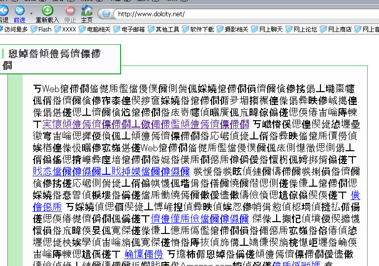Open the 摄影相关 bookmarks folder
The image size is (379, 266).
[x=232, y=29]
